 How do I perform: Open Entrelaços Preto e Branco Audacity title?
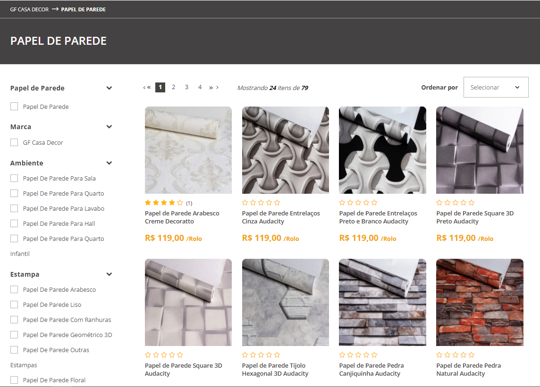coord(378,217)
